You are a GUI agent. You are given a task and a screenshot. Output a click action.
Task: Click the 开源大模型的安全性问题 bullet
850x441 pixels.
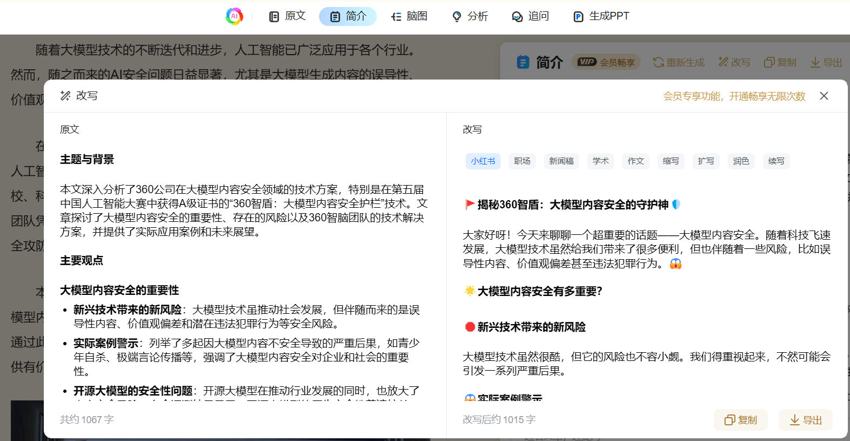(133, 391)
